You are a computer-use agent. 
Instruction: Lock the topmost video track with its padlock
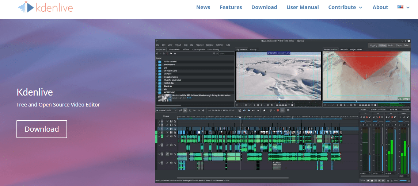click(175, 121)
